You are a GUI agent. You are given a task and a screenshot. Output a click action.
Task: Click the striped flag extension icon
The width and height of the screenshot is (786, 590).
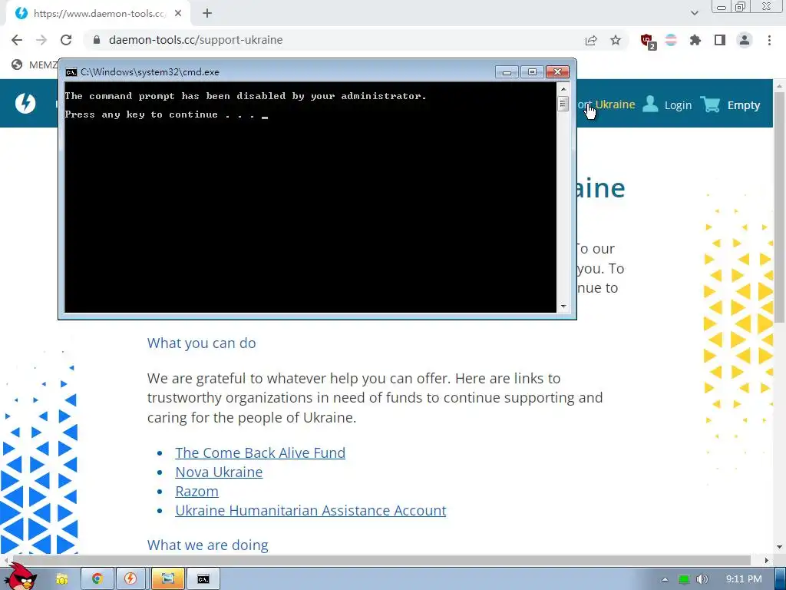(671, 40)
